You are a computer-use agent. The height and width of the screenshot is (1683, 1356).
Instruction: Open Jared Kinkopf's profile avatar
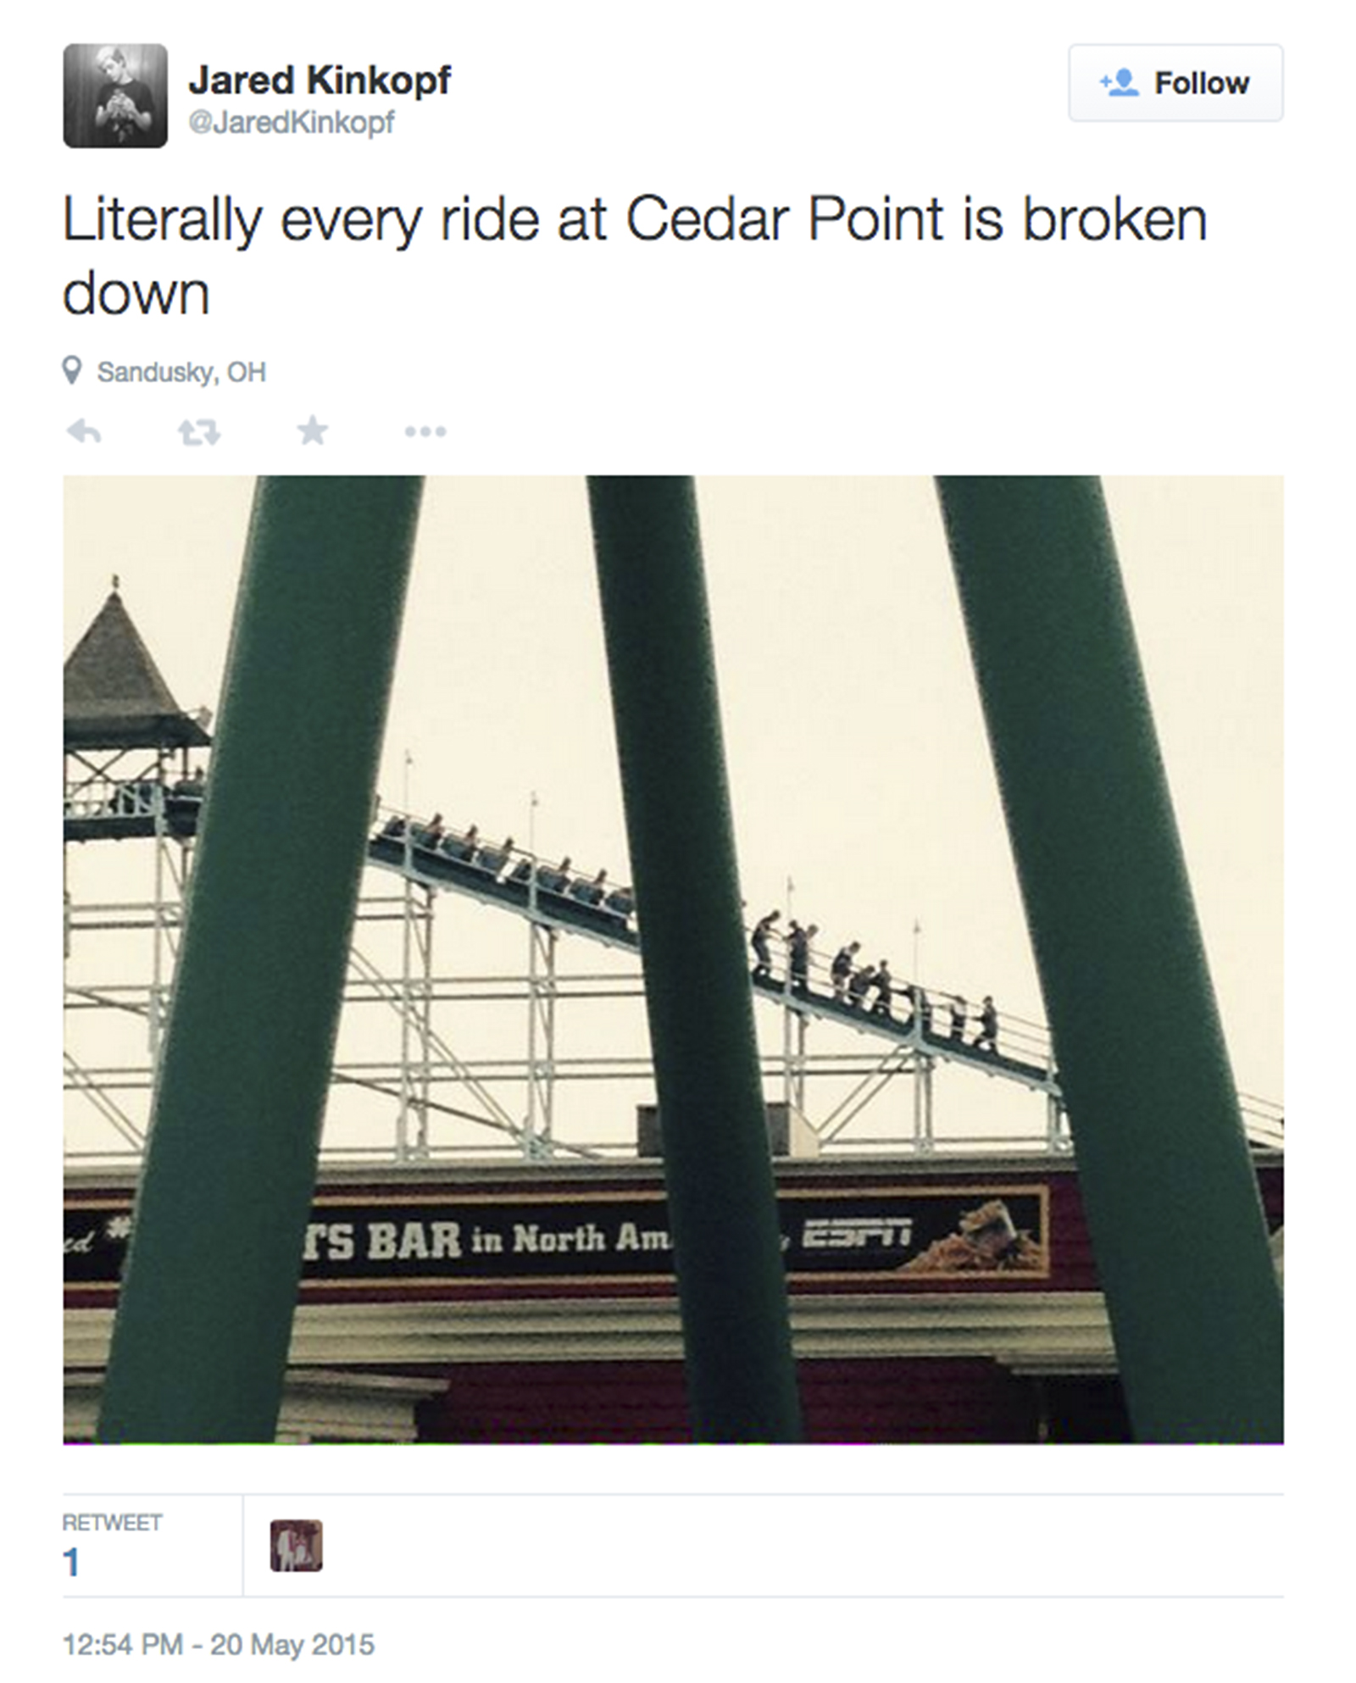coord(115,96)
